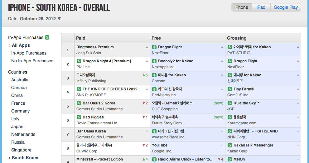Select the iPhone tab

(x=241, y=7)
